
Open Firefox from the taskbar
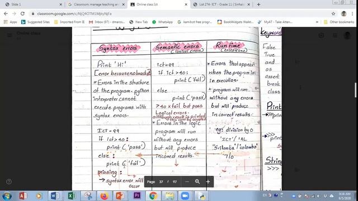(105, 196)
